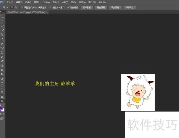Uncheck the scrubby zoom checkbox
Screen dimensions: 179x138
point(68,8)
